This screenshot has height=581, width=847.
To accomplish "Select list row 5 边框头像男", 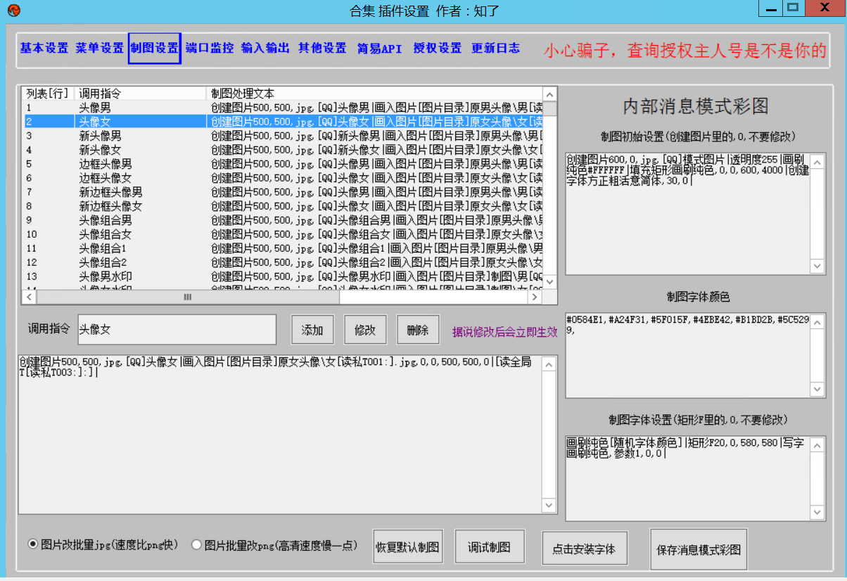I will tap(283, 164).
